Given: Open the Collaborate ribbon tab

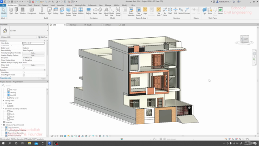Looking at the screenshot, I should (x=92, y=5).
